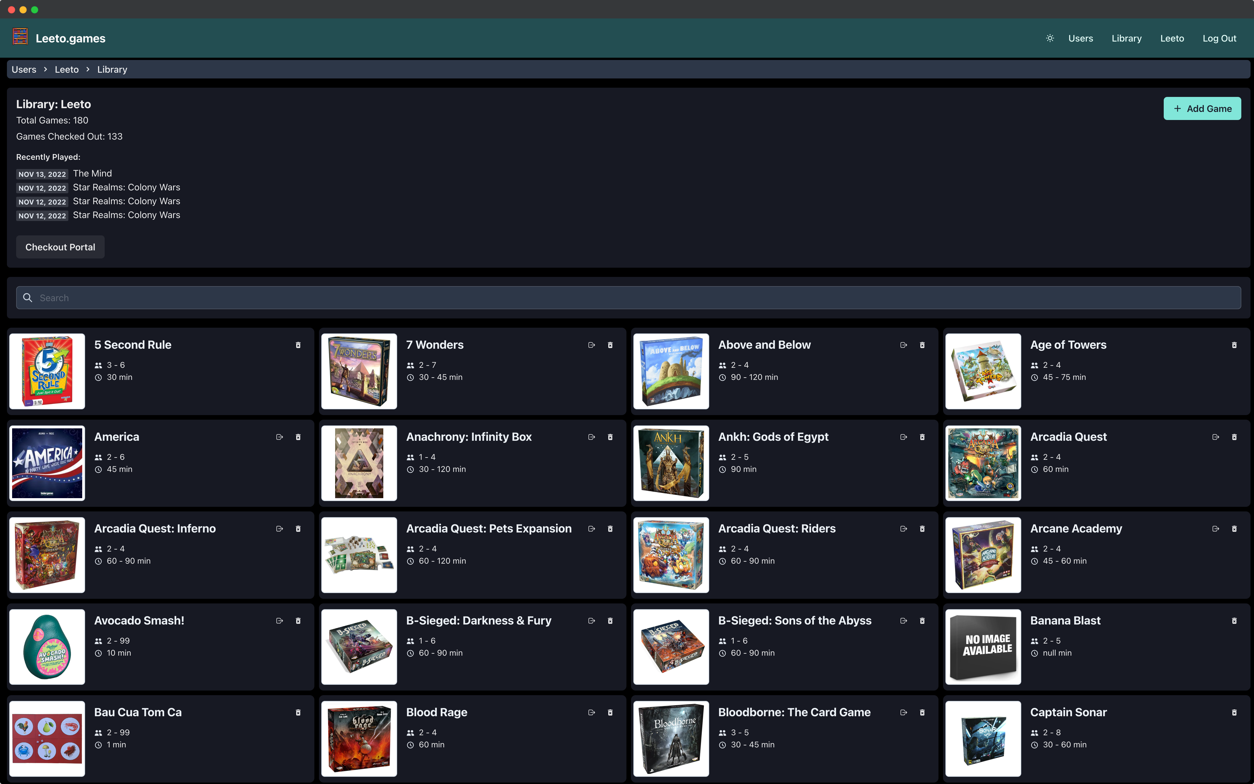1254x784 pixels.
Task: Check out the 7 Wonders game
Action: tap(592, 345)
